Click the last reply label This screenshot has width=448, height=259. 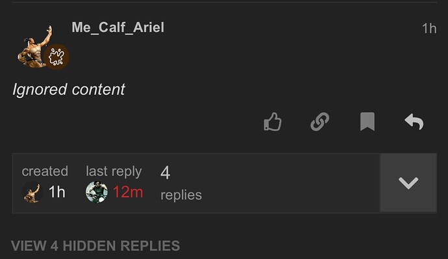coord(114,171)
